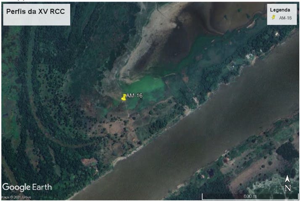Image resolution: width=301 pixels, height=203 pixels.
Task: Click the letter N below the north arrow
Action: pyautogui.click(x=288, y=188)
